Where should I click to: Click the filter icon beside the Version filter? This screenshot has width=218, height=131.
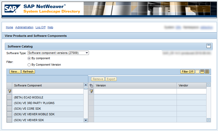pyautogui.click(x=91, y=91)
